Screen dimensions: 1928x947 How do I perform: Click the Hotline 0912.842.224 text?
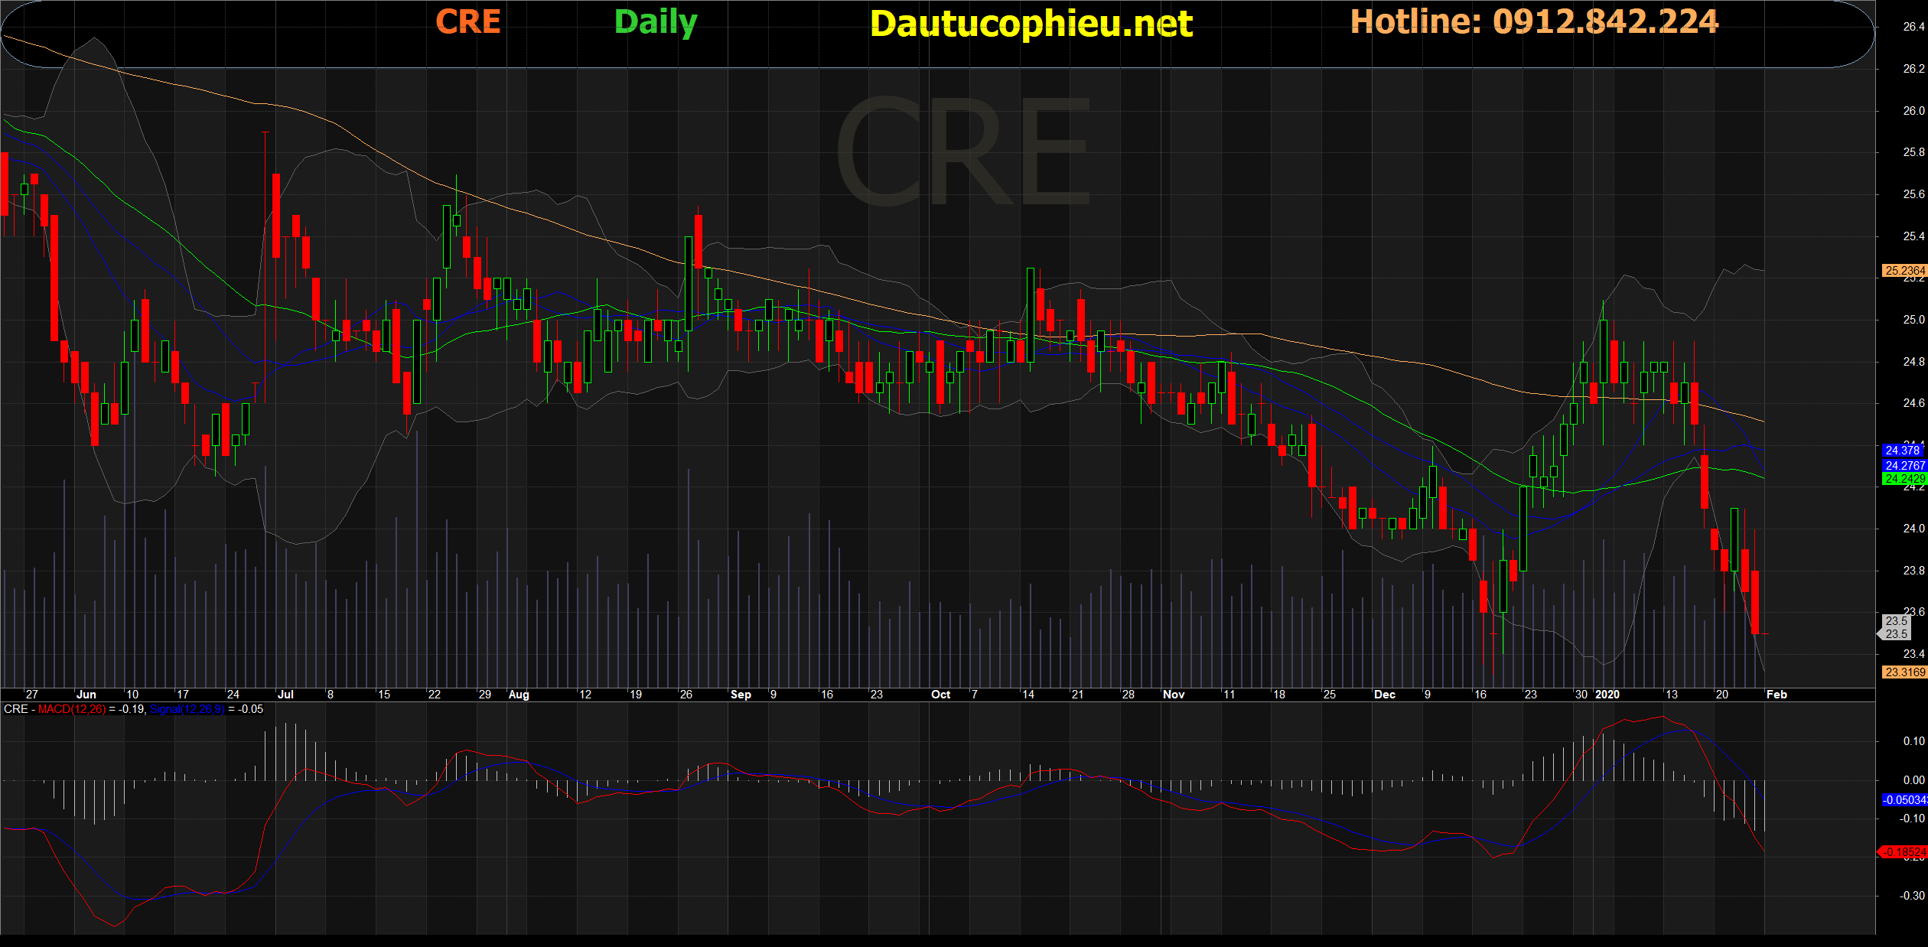[1534, 21]
